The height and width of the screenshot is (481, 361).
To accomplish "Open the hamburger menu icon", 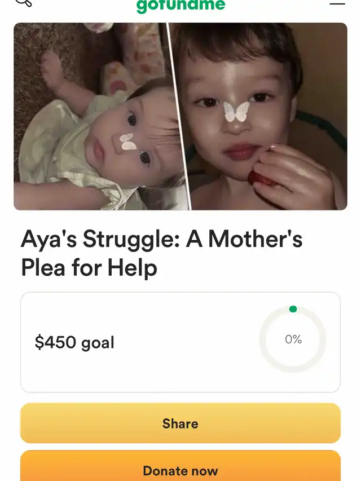I will [337, 4].
